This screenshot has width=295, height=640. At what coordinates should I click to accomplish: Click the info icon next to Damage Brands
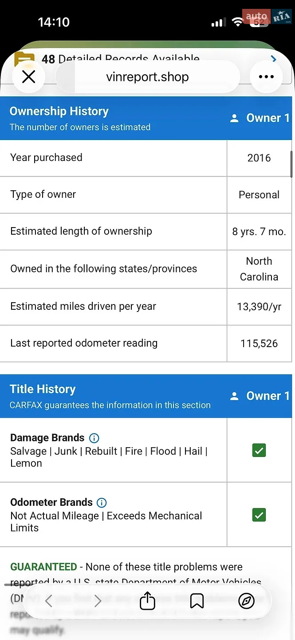pos(94,438)
